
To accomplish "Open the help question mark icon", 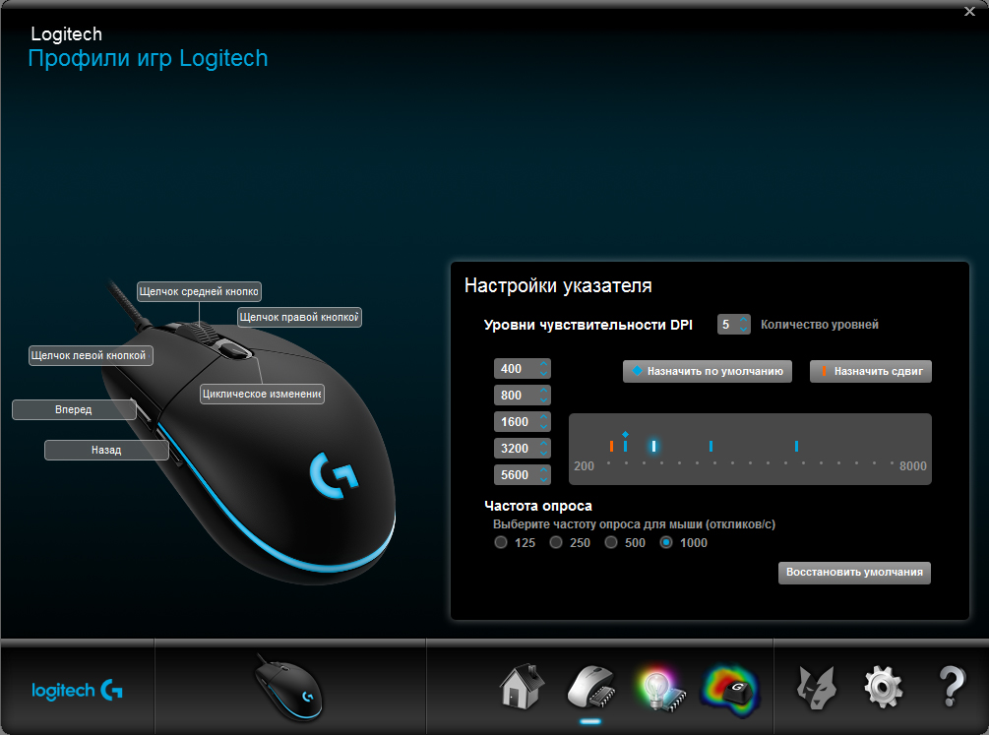I will (952, 687).
